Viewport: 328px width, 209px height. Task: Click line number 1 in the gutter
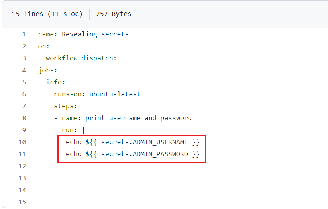point(24,34)
